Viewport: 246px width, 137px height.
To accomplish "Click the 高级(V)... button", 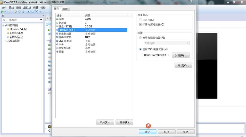I will 183,65.
